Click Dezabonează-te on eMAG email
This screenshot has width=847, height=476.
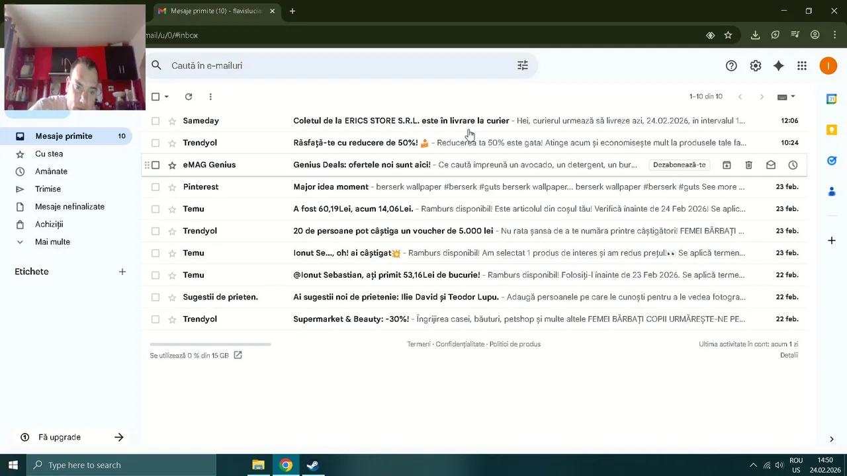pos(679,165)
